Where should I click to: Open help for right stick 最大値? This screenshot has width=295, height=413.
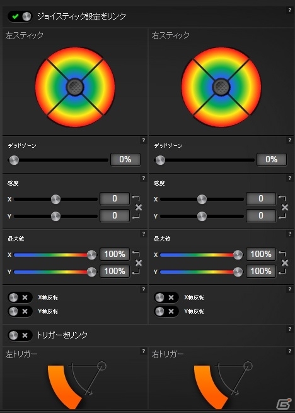pos(290,234)
